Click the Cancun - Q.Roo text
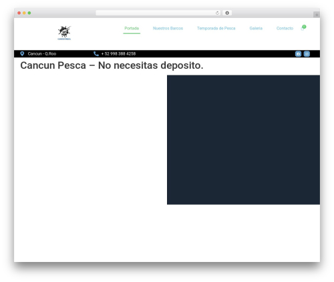334x282 pixels. (42, 54)
